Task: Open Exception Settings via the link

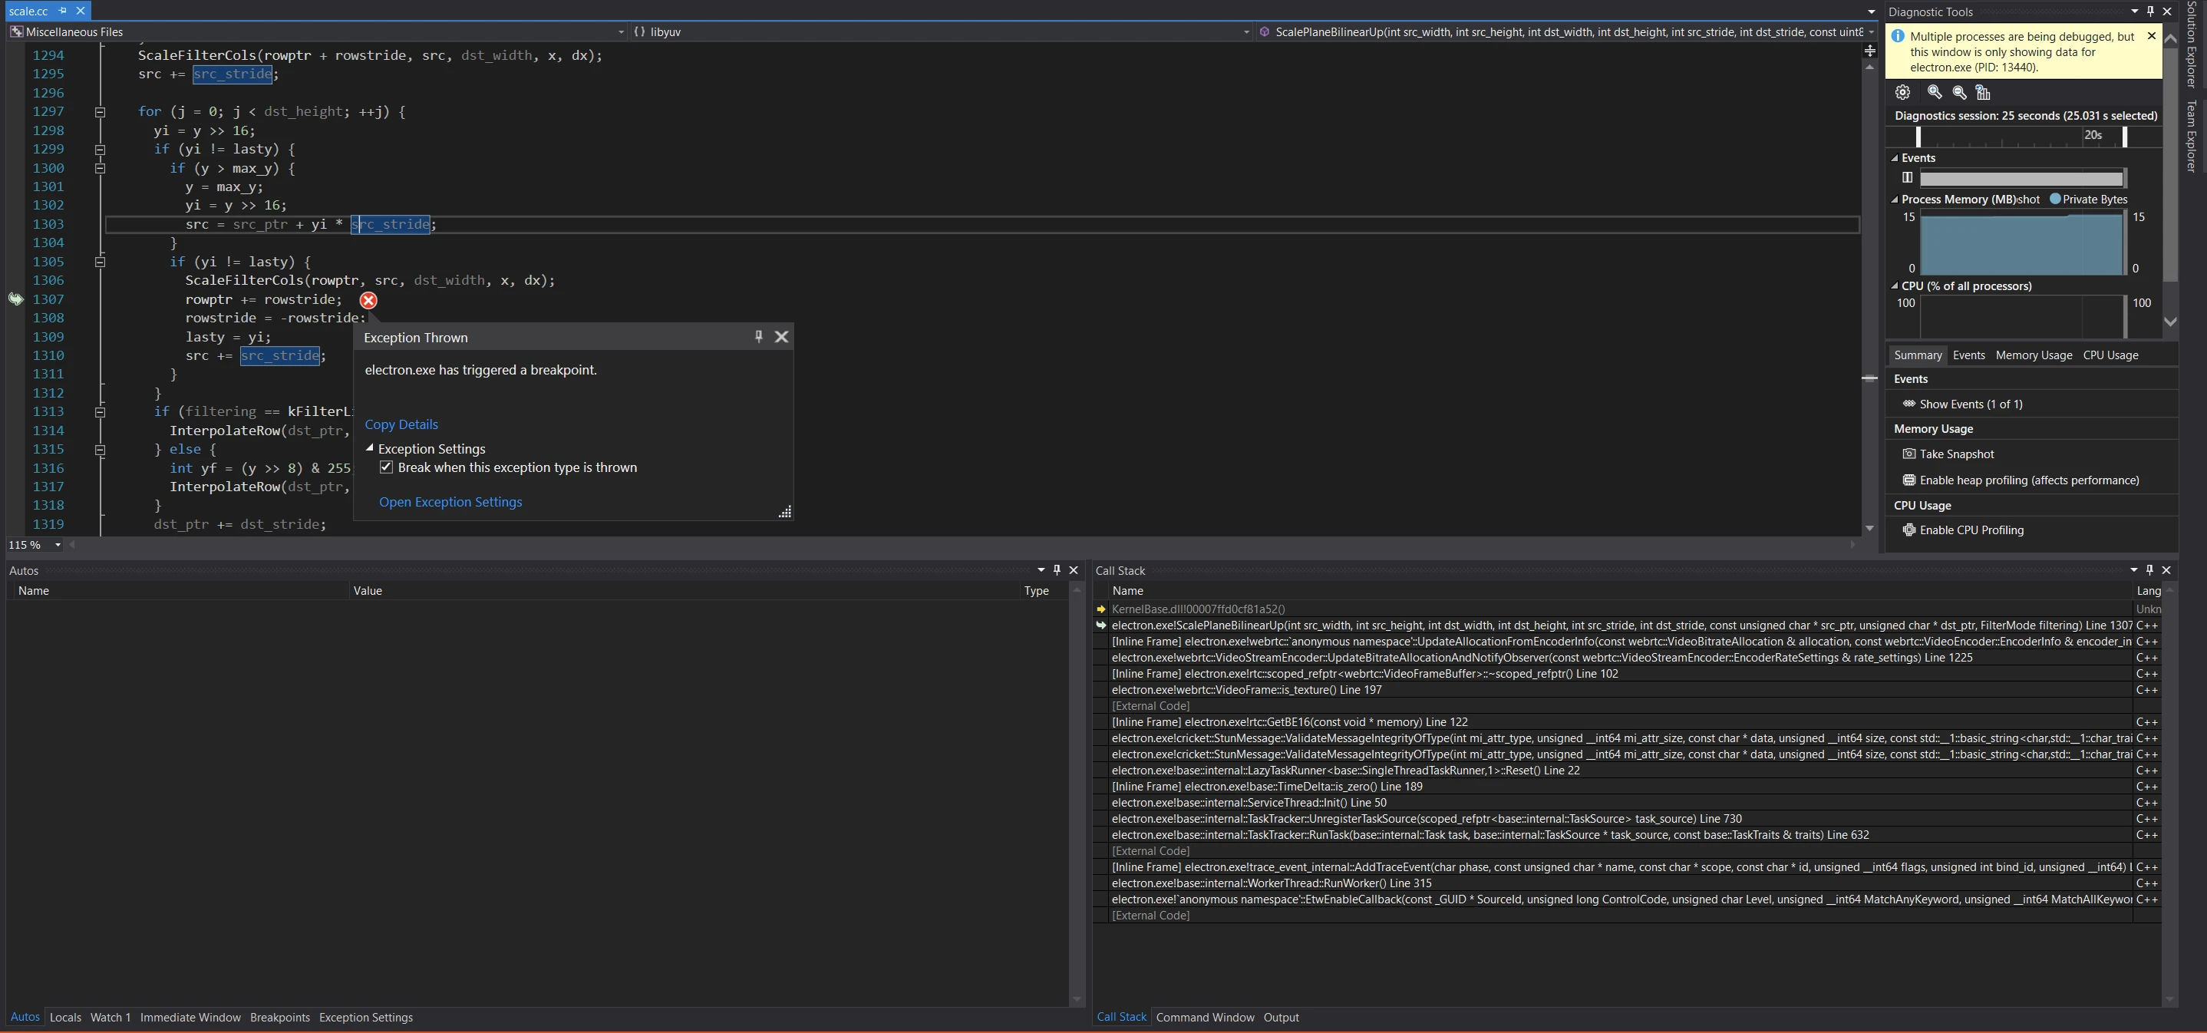Action: (x=450, y=502)
